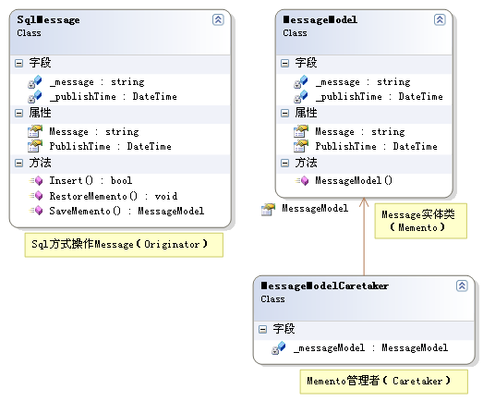Click the MessageModel association property icon
Viewport: 483px width, 401px height.
(x=268, y=210)
